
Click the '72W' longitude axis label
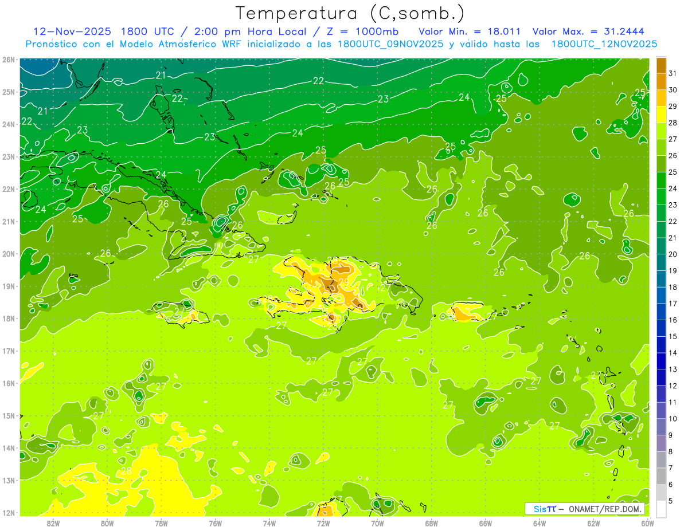point(323,523)
